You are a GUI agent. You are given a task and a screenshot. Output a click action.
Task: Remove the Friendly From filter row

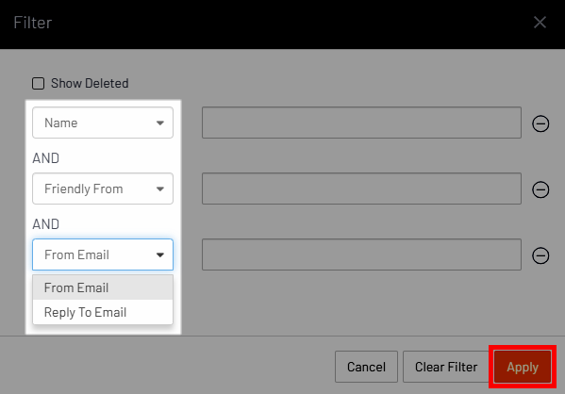pyautogui.click(x=540, y=189)
